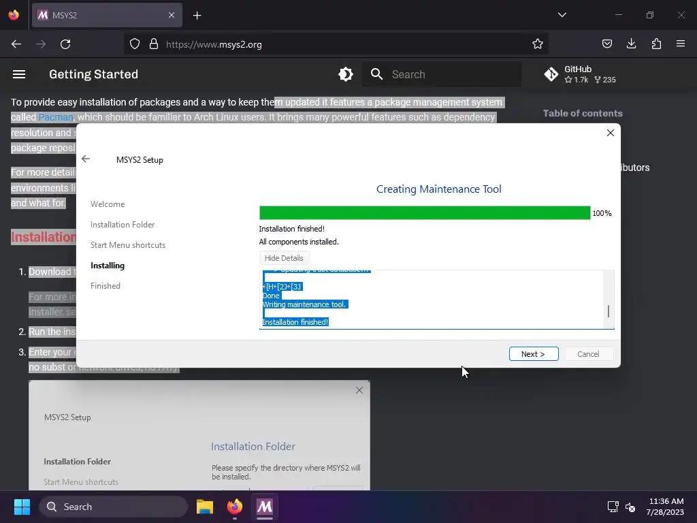Click the tracking protection shield icon

coord(135,44)
